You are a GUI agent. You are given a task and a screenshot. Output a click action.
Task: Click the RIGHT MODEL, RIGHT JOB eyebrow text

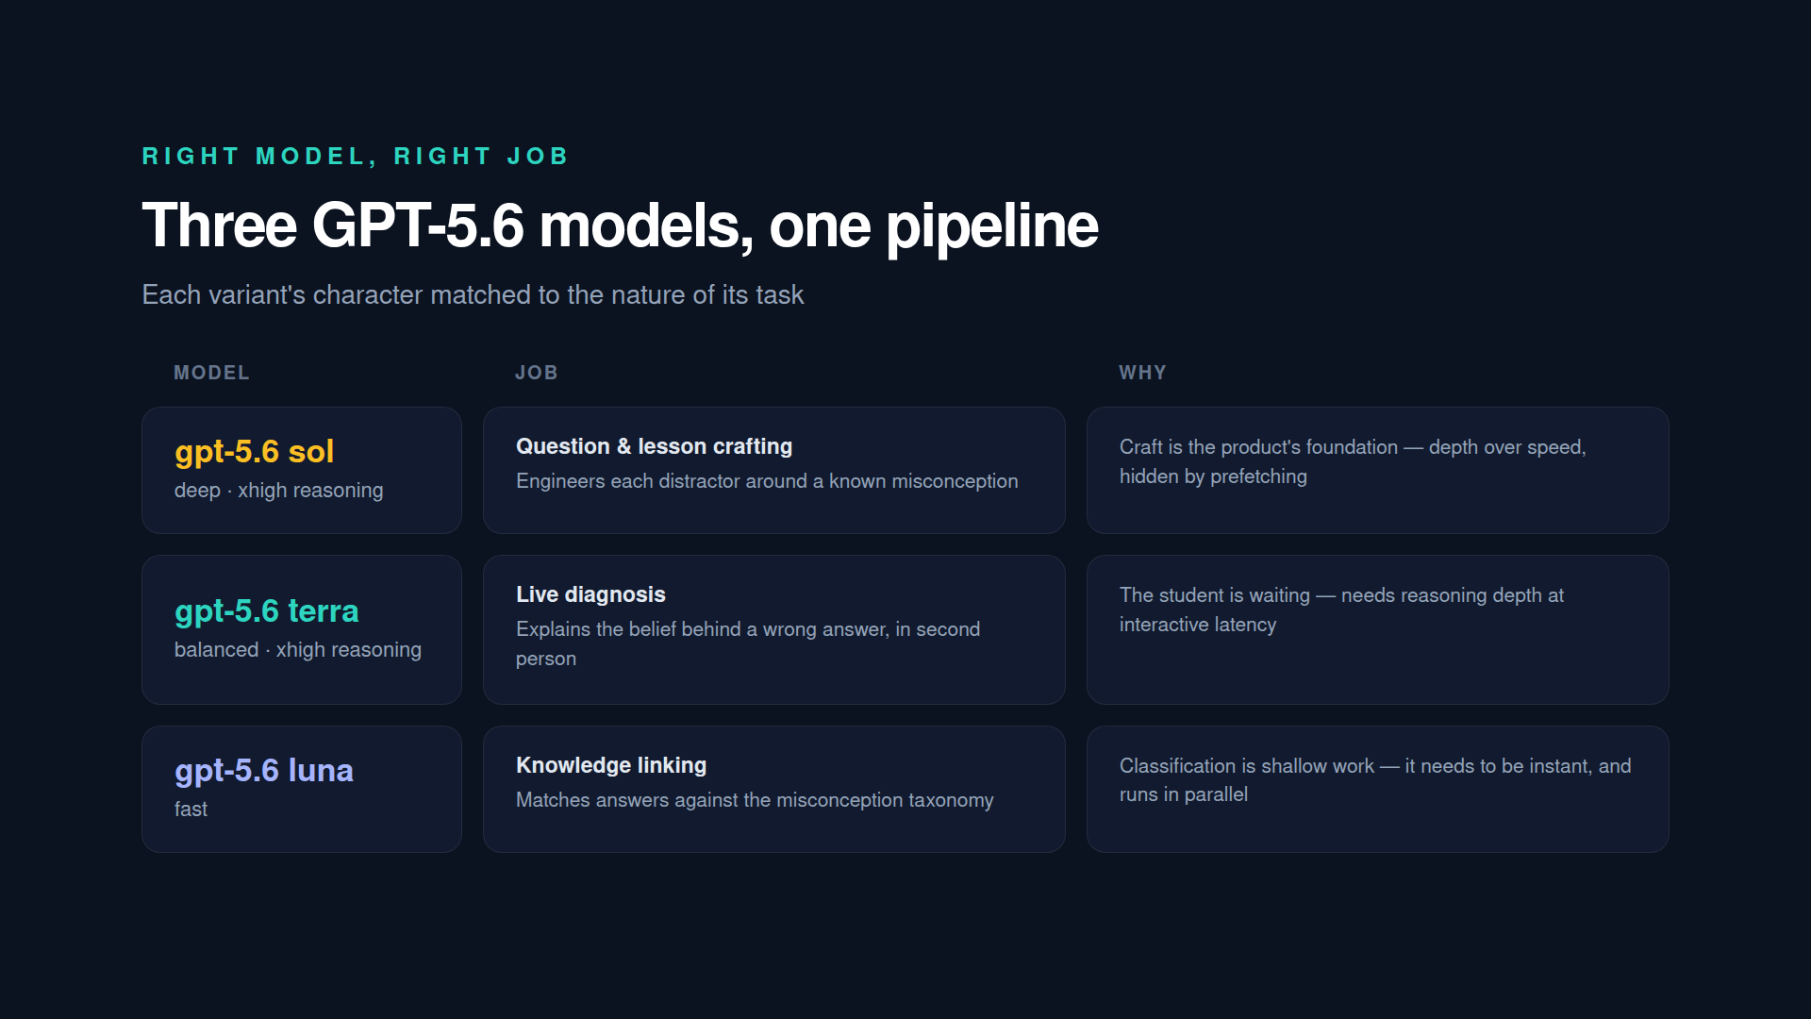coord(355,157)
